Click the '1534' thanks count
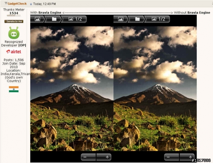The width and height of the screenshot is (213, 163). (14, 13)
